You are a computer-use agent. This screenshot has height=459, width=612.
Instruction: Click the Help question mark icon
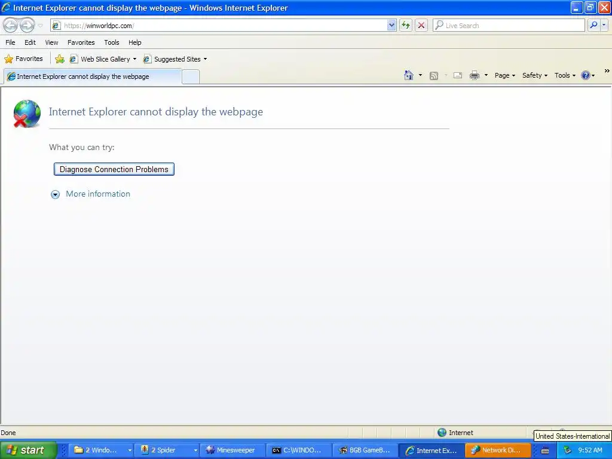pyautogui.click(x=586, y=75)
